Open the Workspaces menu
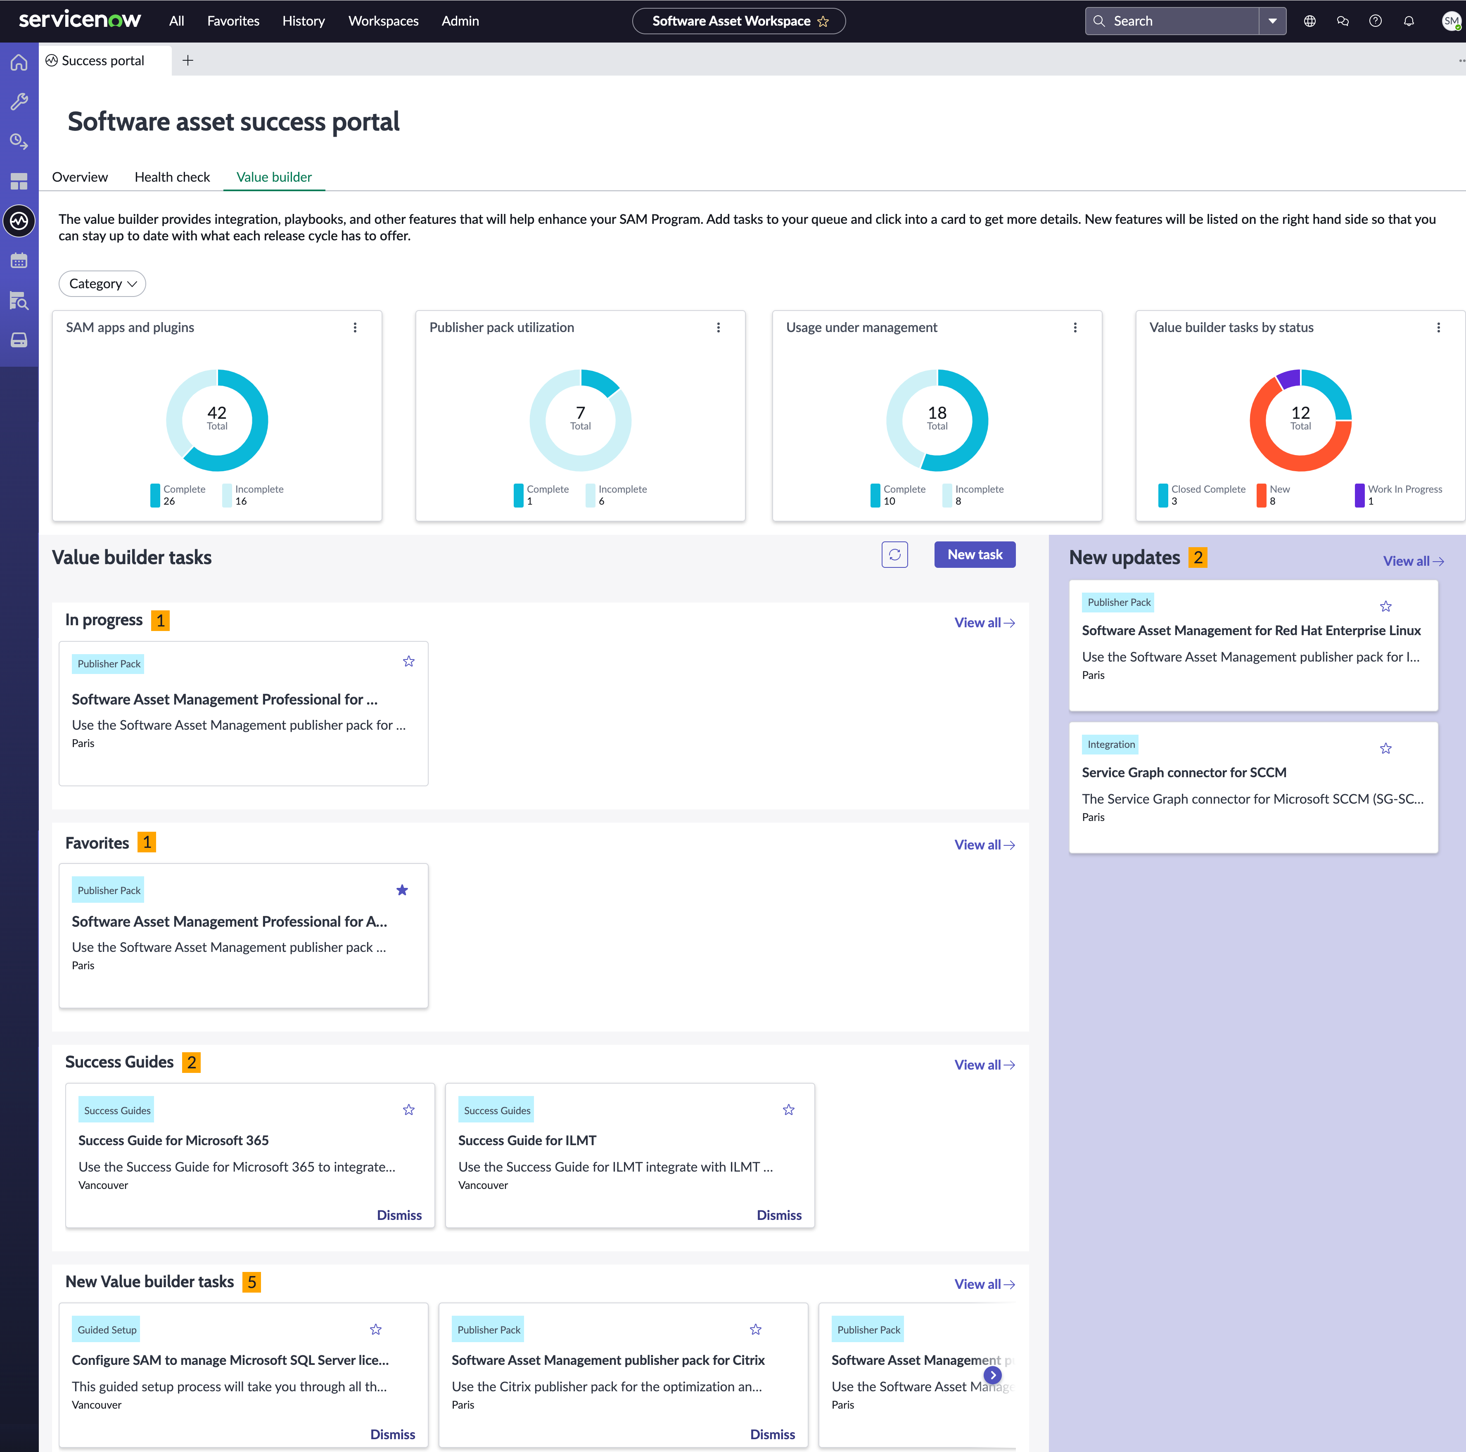 pos(383,21)
